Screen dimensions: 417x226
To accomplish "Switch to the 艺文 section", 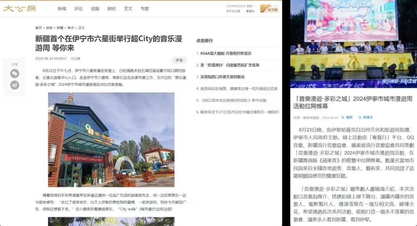I will (128, 8).
